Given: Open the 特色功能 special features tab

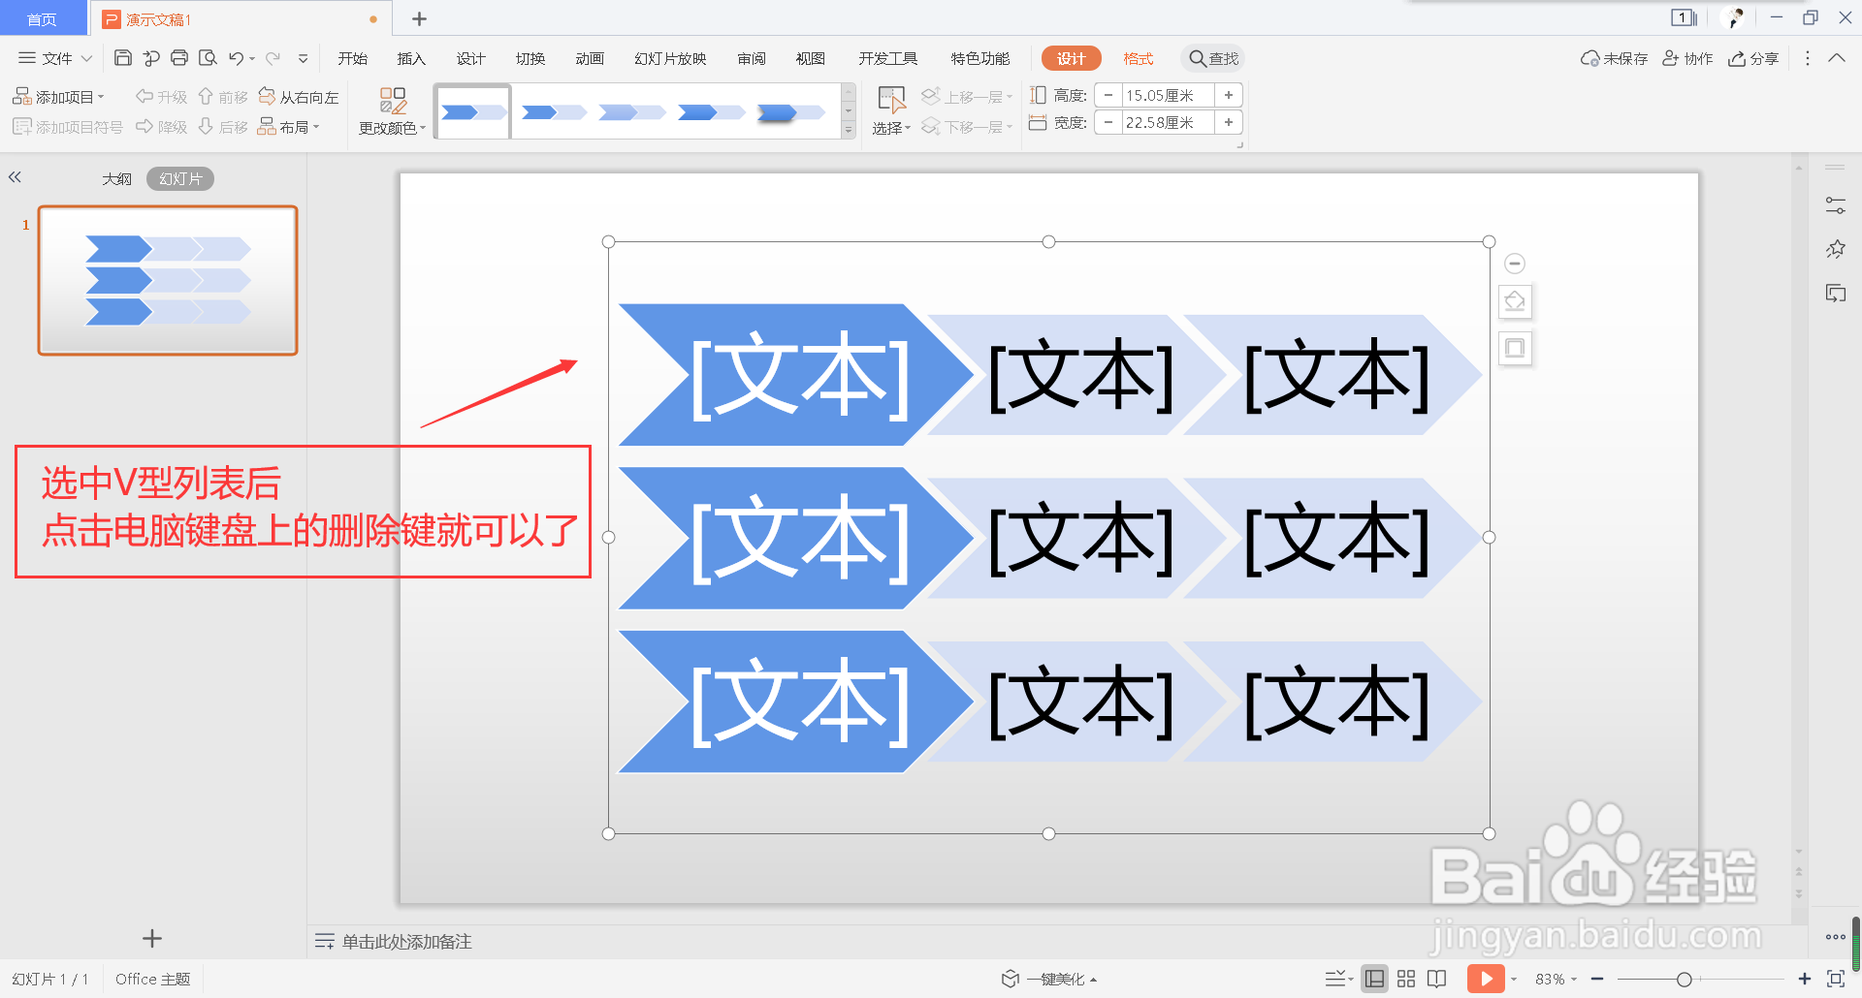Looking at the screenshot, I should tap(979, 58).
